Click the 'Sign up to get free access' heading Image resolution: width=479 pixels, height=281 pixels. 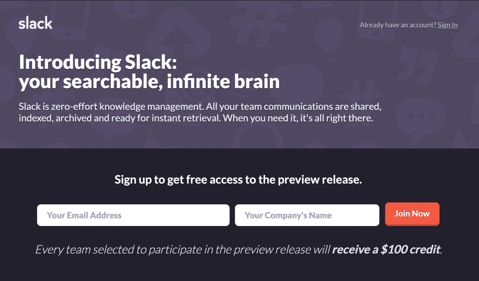[x=238, y=180]
